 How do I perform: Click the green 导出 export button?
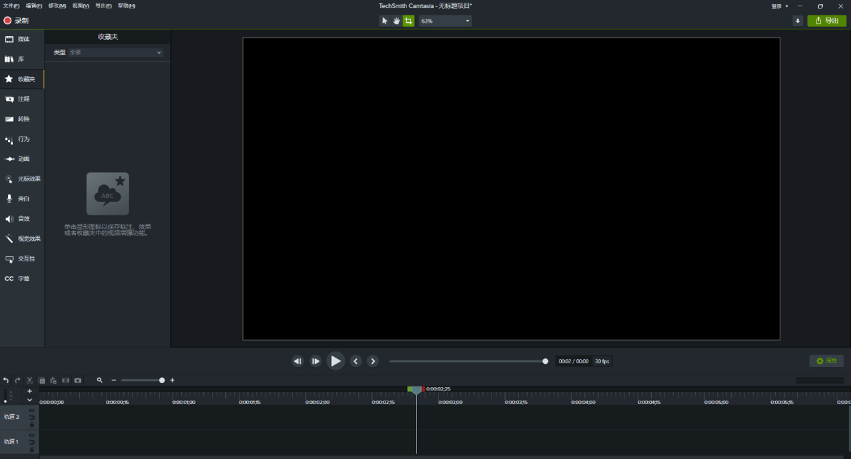pos(827,21)
